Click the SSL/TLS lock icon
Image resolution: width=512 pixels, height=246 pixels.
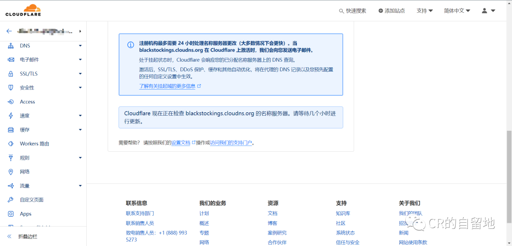(11, 74)
